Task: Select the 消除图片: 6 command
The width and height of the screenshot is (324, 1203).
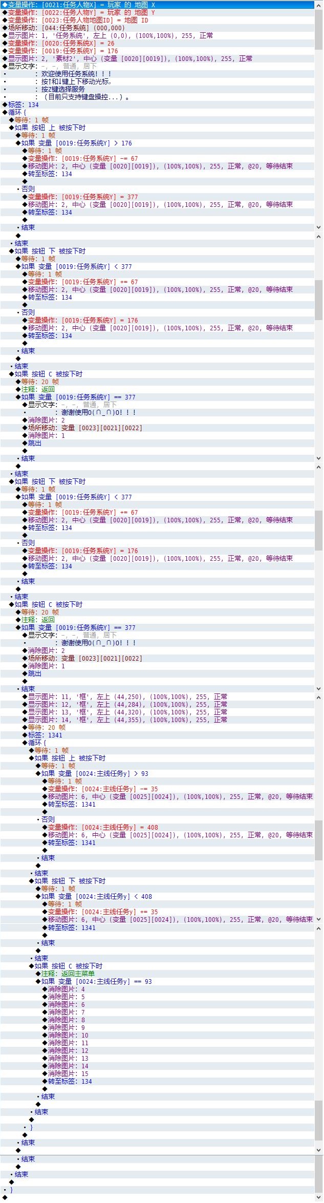Action: click(157, 1004)
